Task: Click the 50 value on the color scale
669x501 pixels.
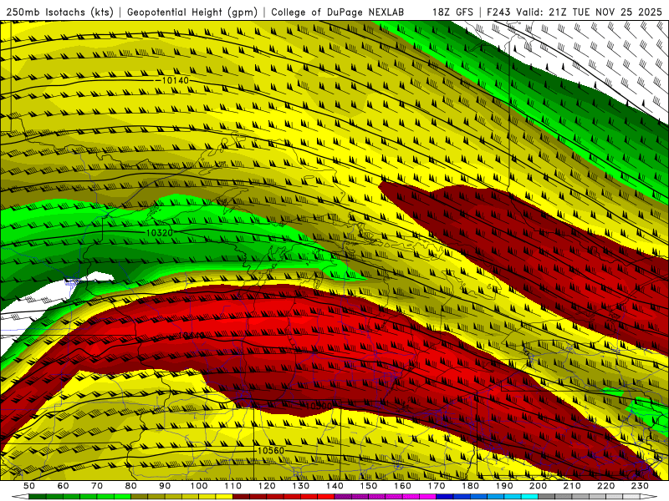Action: [x=29, y=486]
